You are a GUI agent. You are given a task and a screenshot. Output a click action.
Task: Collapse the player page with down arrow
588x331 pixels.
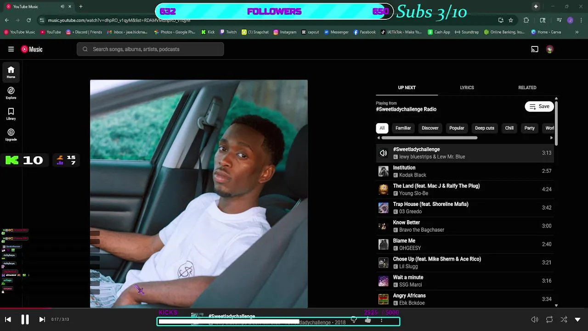click(x=578, y=320)
